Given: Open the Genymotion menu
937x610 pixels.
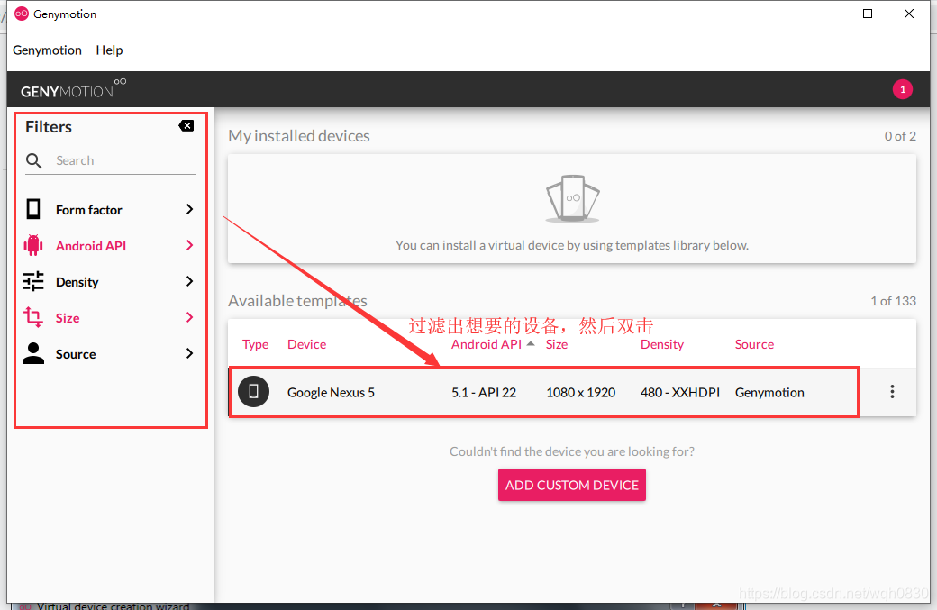Looking at the screenshot, I should pyautogui.click(x=47, y=50).
